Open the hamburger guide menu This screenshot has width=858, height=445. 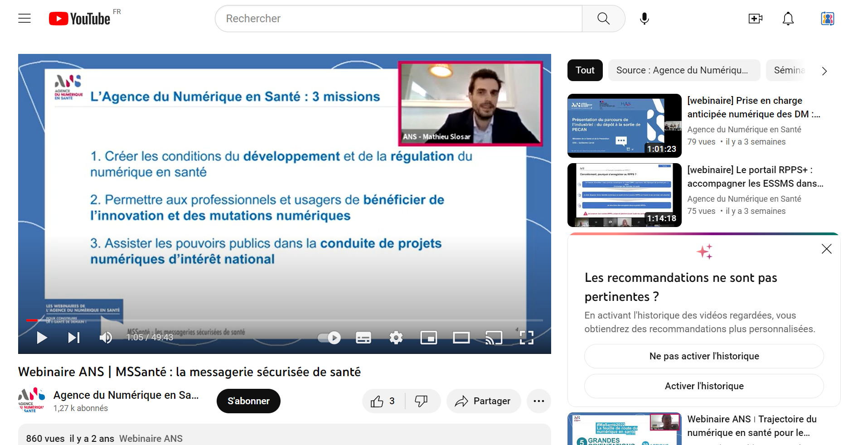click(24, 19)
